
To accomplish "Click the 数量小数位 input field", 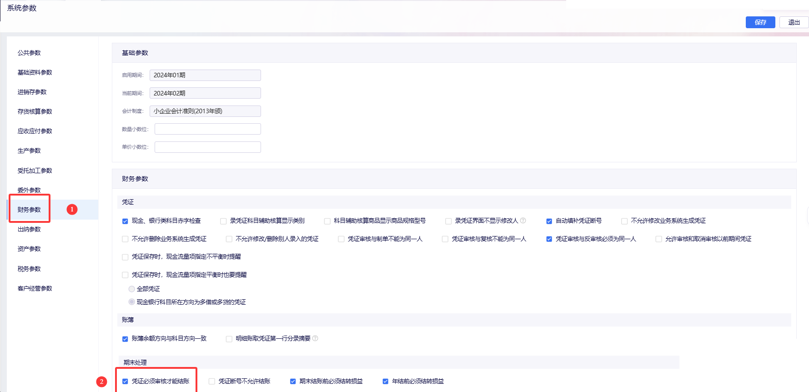I will pos(208,129).
